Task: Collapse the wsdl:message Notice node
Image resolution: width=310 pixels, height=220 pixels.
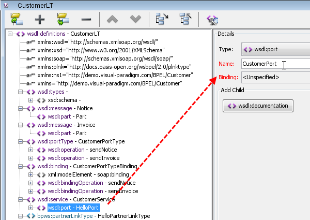Action: (x=20, y=109)
